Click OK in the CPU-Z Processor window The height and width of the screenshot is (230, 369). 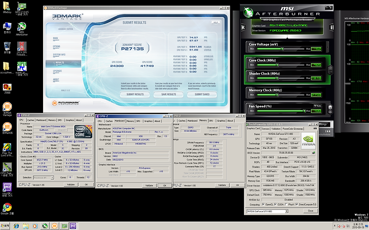(x=86, y=185)
